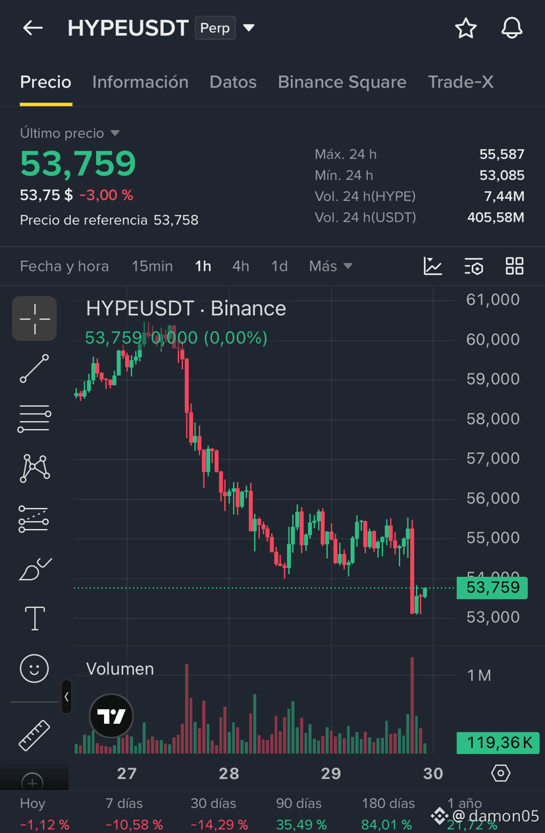Select the 1d interval
The image size is (545, 833).
(x=280, y=266)
